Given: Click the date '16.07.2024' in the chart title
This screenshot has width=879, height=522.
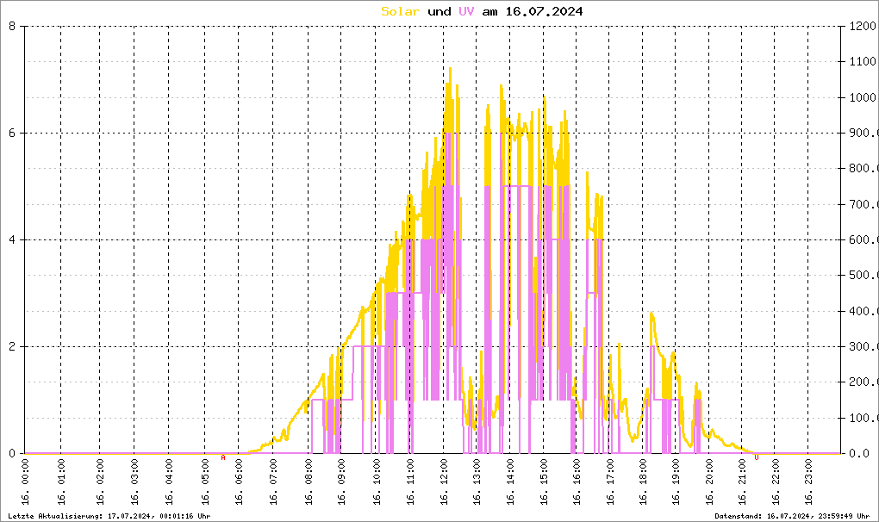Looking at the screenshot, I should 544,11.
